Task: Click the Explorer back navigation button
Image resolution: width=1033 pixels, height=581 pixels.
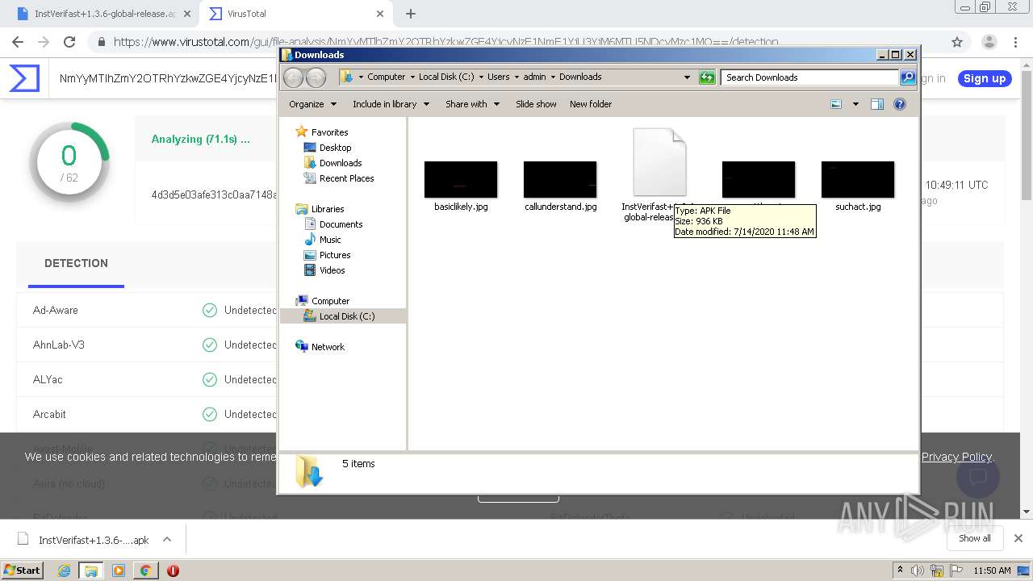Action: 294,77
